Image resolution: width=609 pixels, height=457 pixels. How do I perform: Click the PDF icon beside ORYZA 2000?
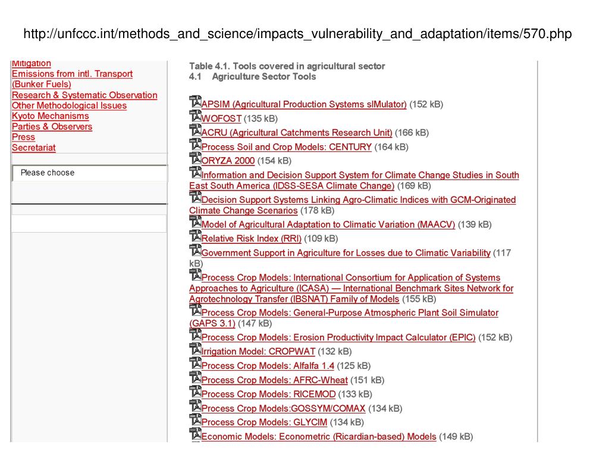tap(195, 158)
